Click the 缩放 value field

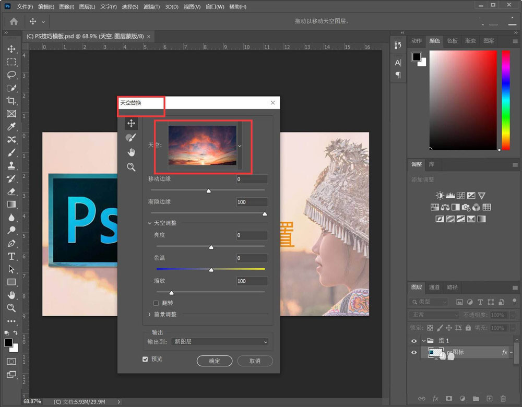252,281
